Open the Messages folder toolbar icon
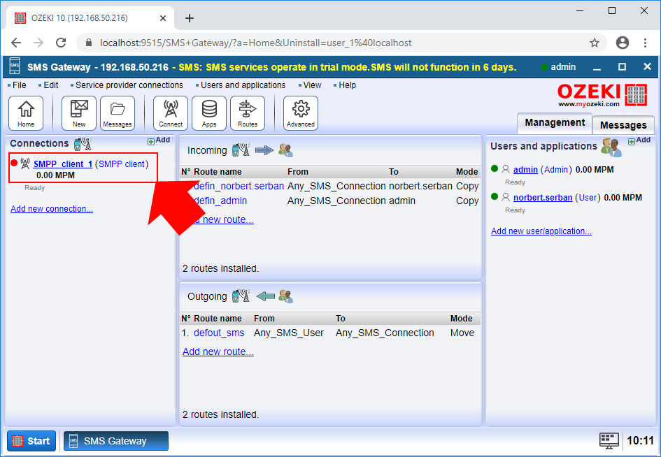Image resolution: width=661 pixels, height=457 pixels. point(118,113)
